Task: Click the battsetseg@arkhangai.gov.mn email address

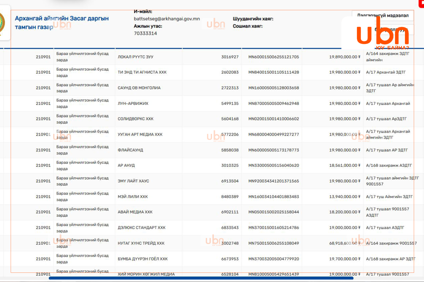Action: (167, 19)
